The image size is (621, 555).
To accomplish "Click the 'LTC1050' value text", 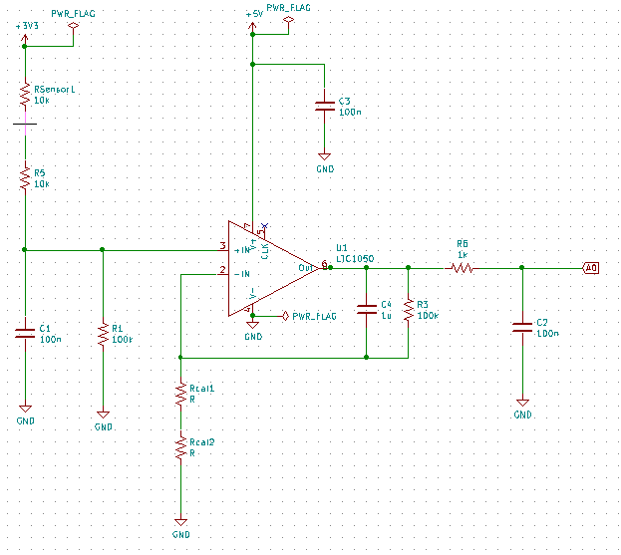I will coord(355,258).
